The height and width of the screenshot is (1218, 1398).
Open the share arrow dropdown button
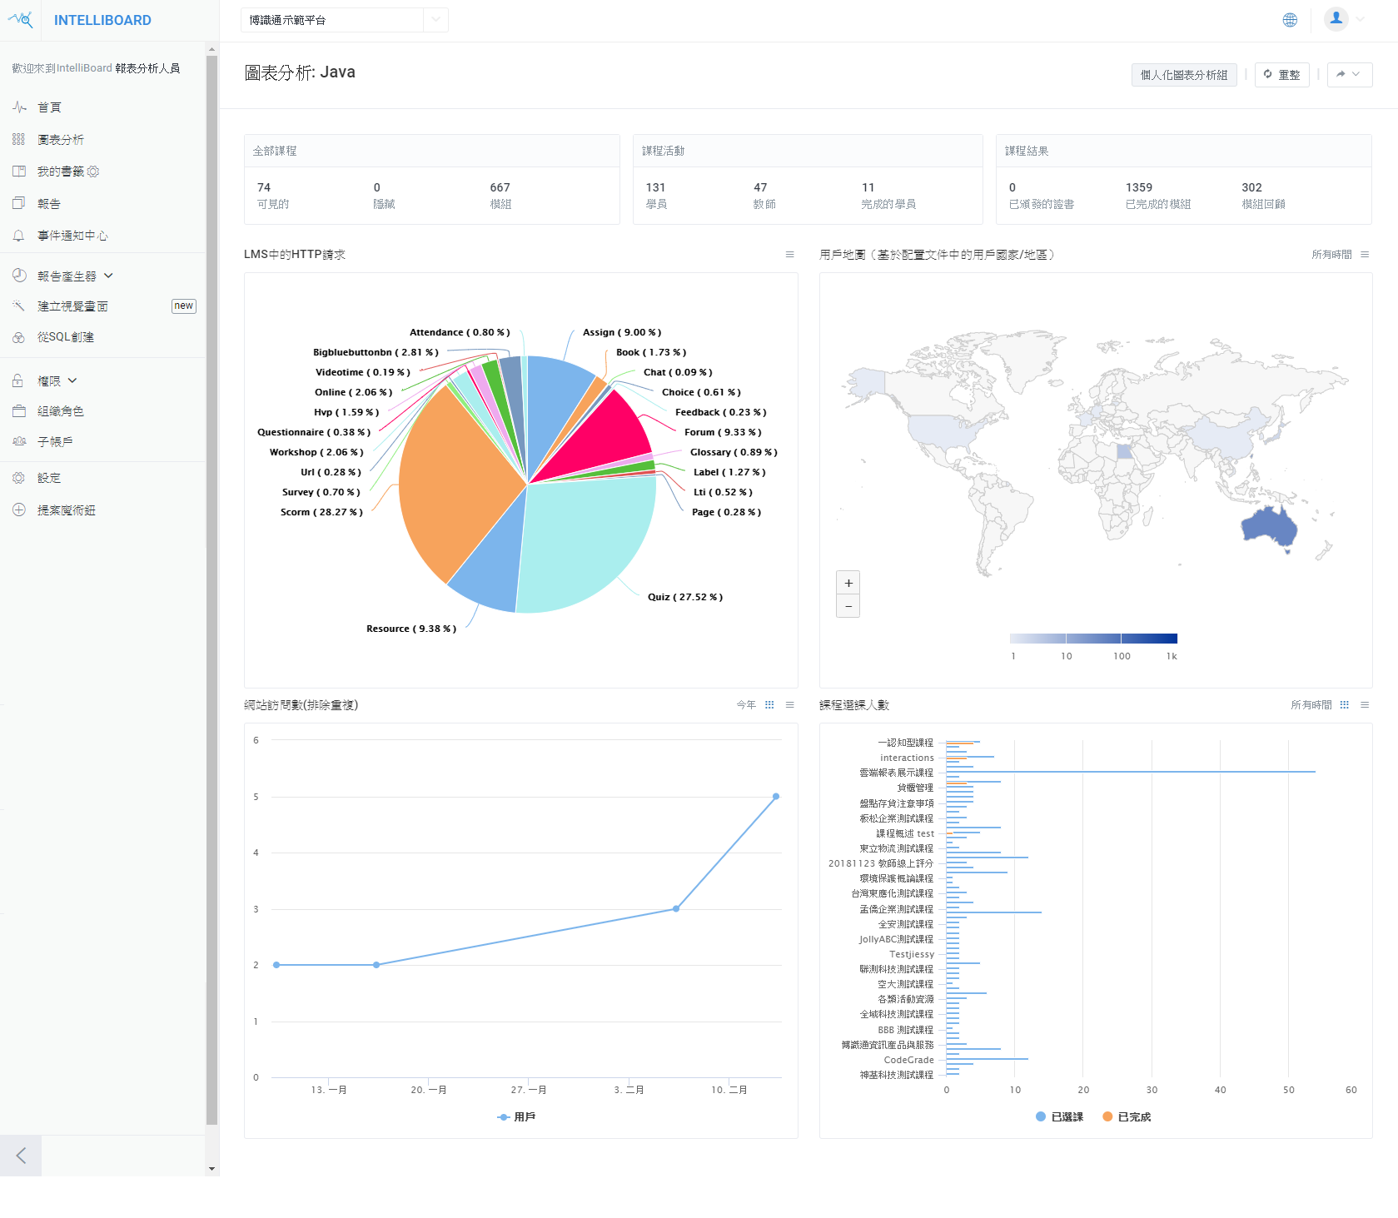pos(1349,75)
